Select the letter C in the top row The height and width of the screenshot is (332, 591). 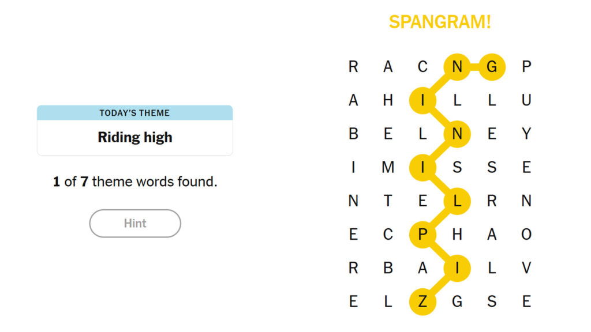coord(423,67)
